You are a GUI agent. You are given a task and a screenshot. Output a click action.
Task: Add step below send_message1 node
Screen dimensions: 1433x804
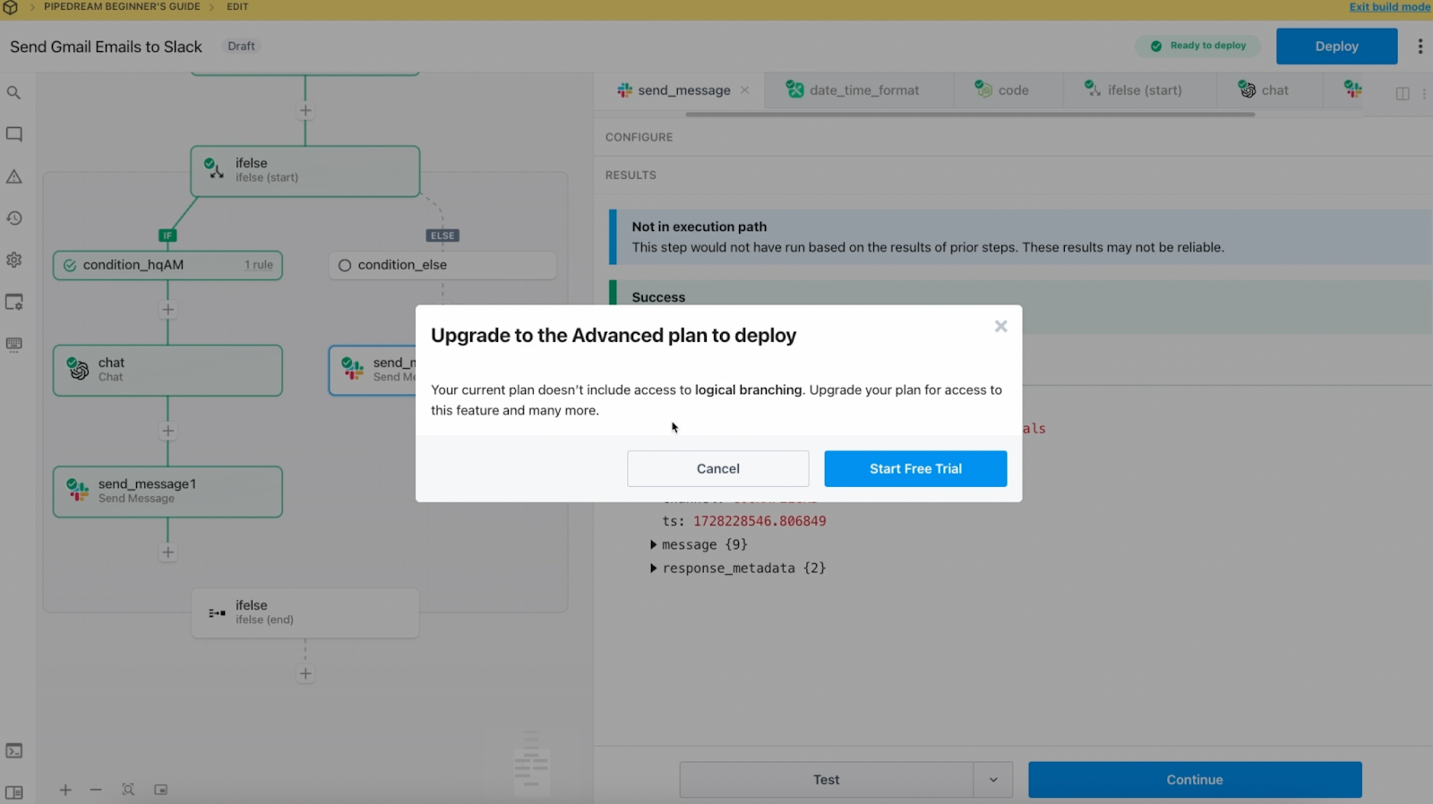click(167, 552)
